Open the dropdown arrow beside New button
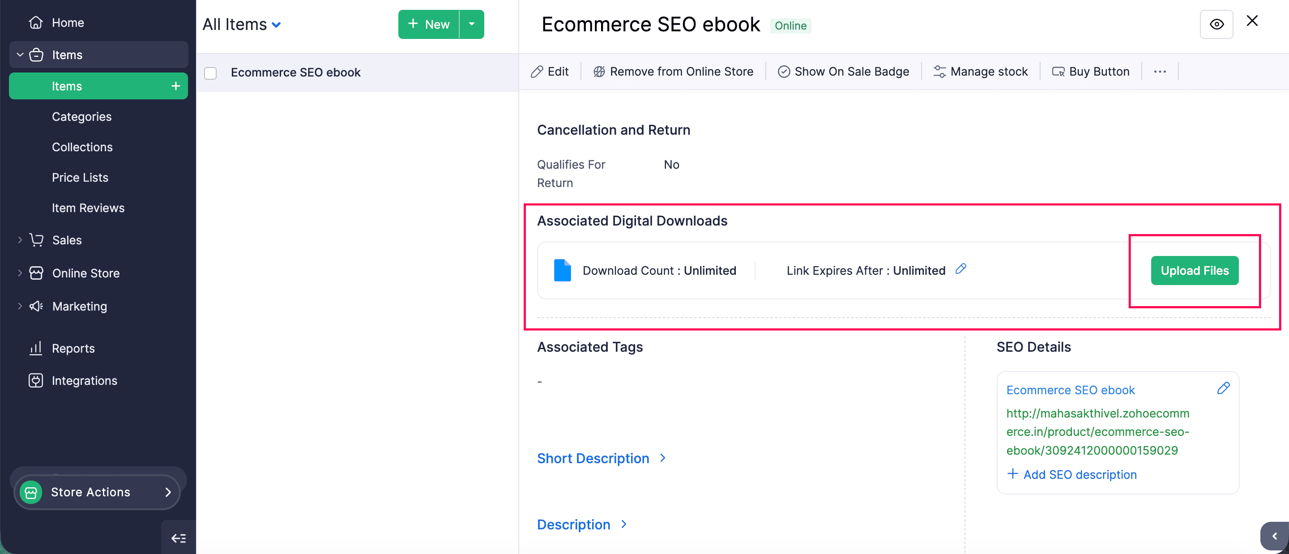This screenshot has height=554, width=1289. tap(471, 24)
